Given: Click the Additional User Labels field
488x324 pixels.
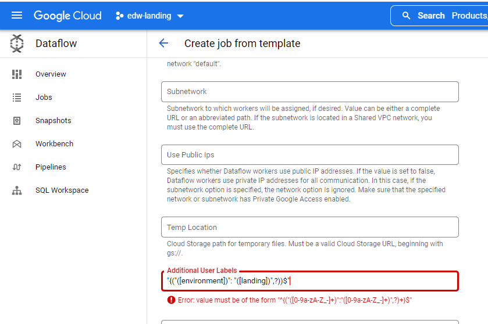Looking at the screenshot, I should pyautogui.click(x=309, y=281).
